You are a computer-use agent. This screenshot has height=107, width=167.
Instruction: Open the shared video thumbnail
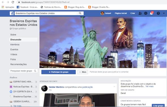tap(78, 100)
